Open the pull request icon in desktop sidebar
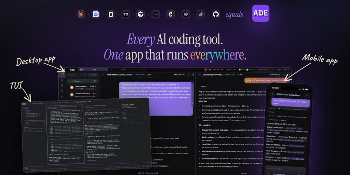Viewport: 350px width, 175px height. 62,91
